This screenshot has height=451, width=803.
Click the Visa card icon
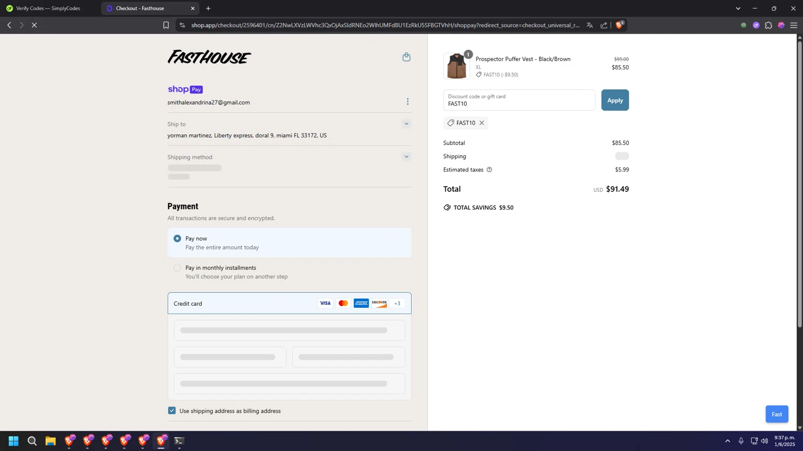coord(325,303)
